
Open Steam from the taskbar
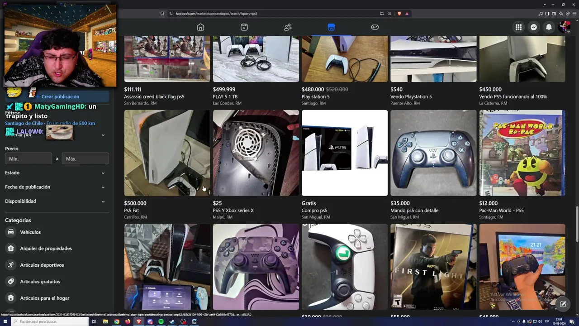(x=172, y=321)
